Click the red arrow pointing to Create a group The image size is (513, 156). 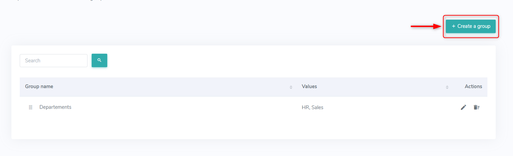(x=426, y=26)
